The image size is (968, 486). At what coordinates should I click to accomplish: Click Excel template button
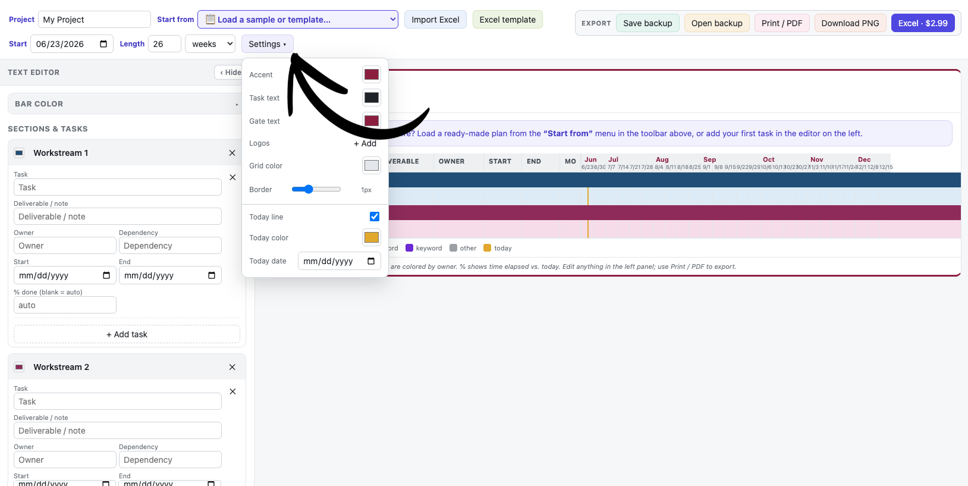508,20
